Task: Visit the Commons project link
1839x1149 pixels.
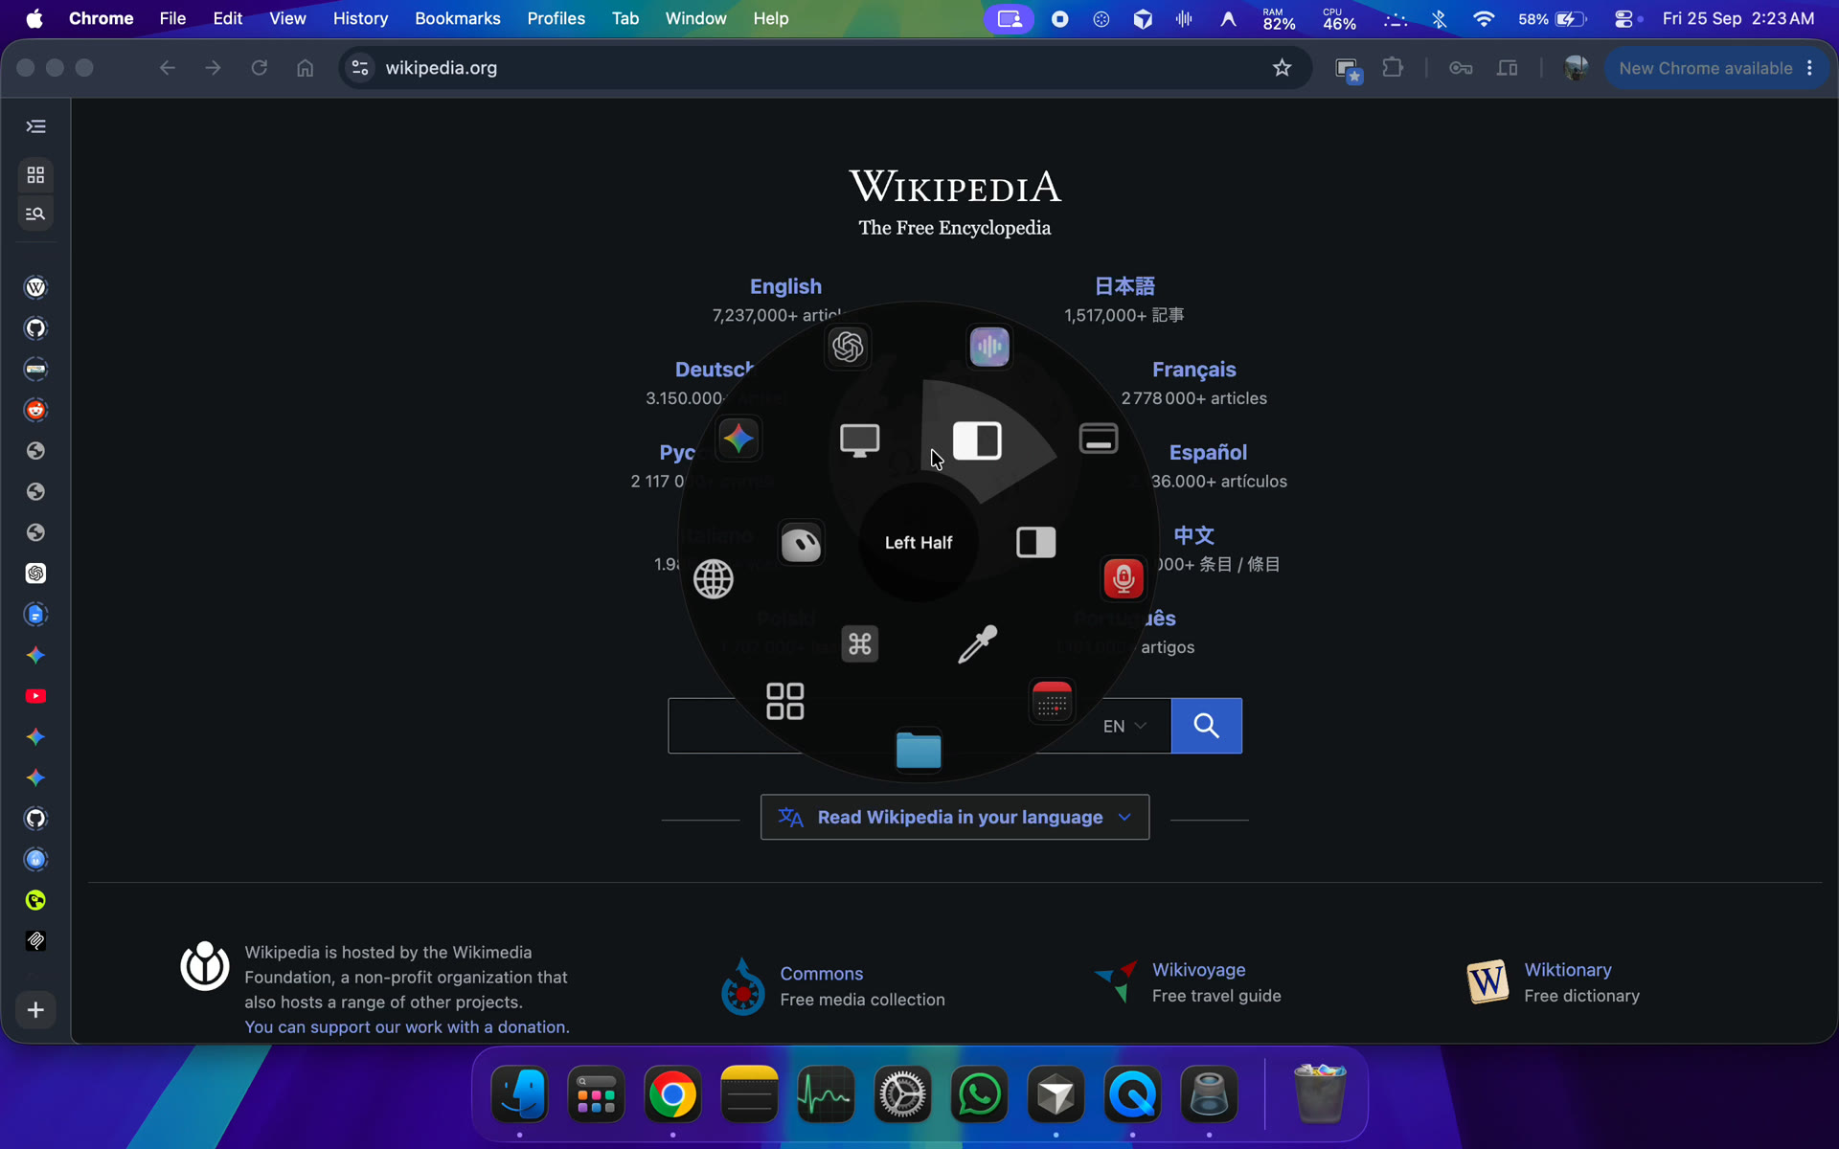Action: pos(821,974)
